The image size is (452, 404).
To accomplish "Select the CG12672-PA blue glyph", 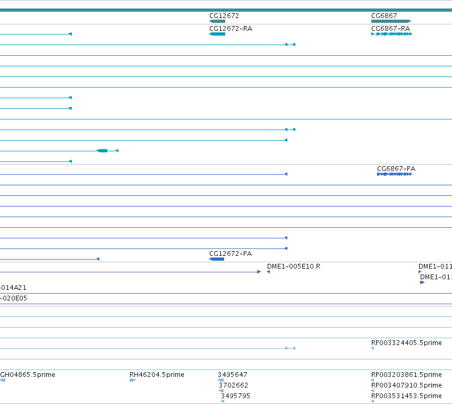I will [217, 259].
